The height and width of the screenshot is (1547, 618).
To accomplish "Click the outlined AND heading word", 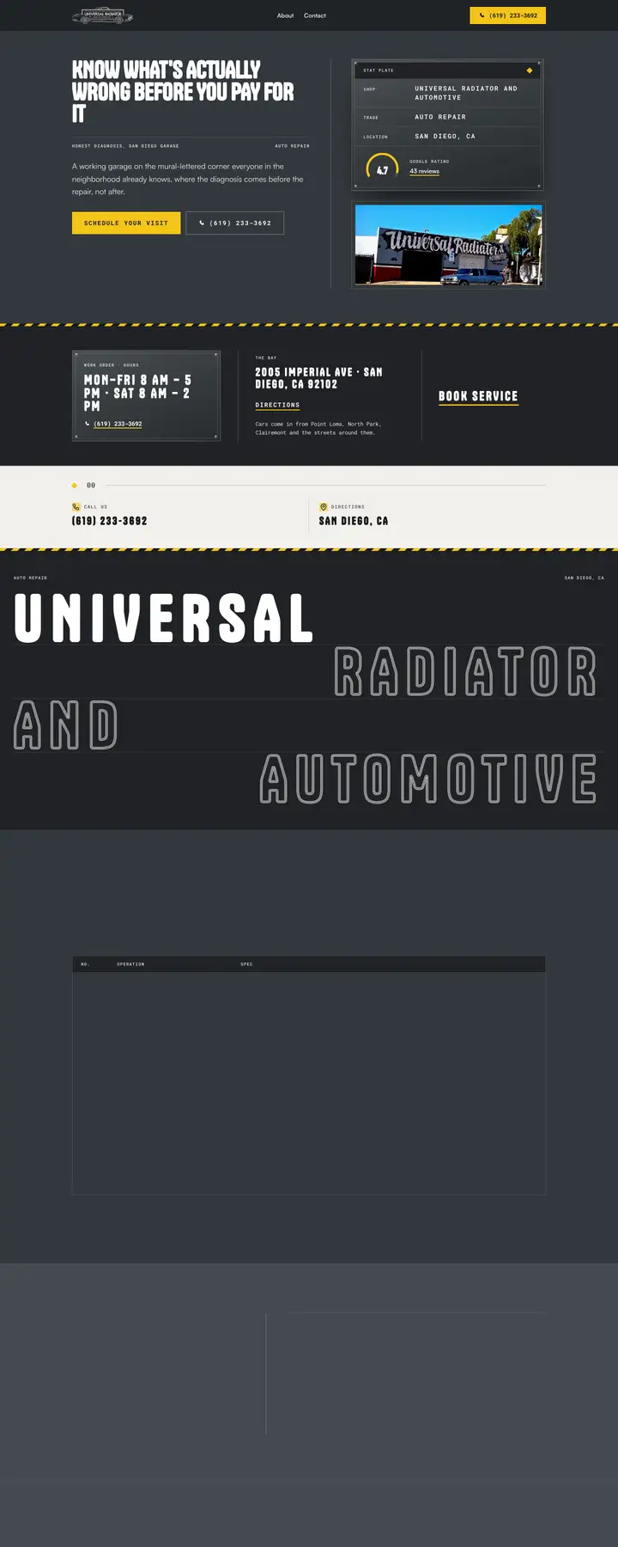I will pyautogui.click(x=66, y=725).
